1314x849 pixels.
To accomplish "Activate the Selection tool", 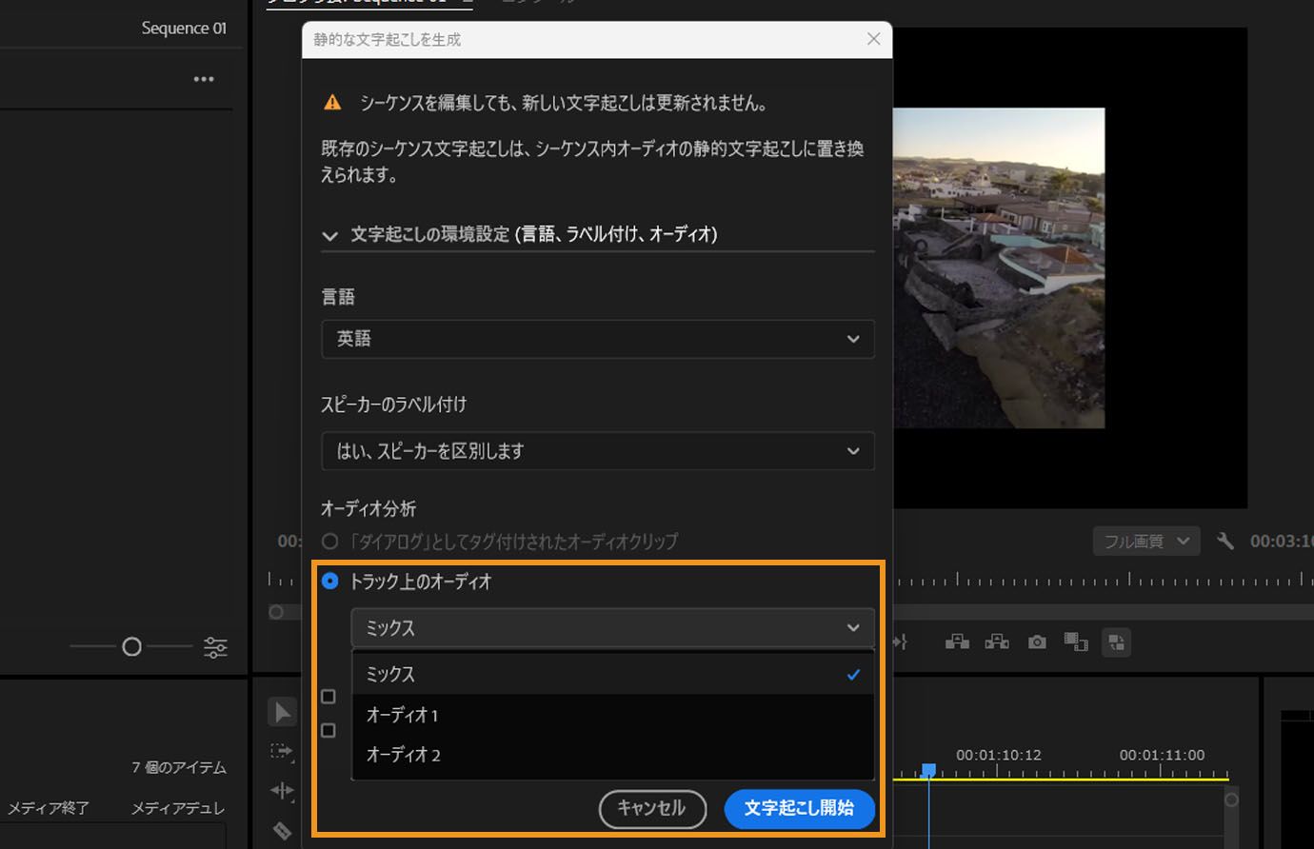I will click(x=282, y=710).
